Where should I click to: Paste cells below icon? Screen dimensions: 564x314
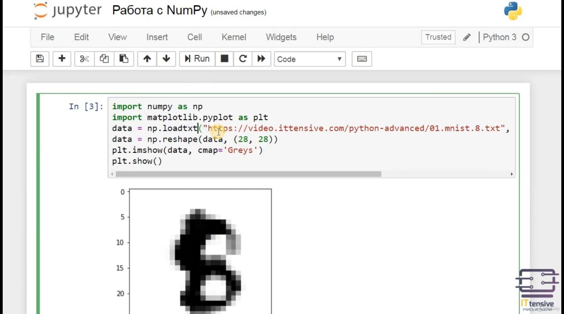[124, 59]
